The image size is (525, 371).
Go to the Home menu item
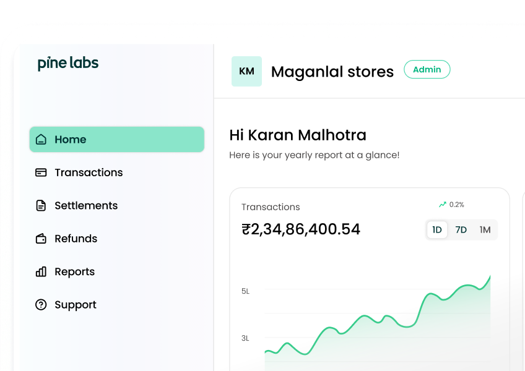(117, 140)
